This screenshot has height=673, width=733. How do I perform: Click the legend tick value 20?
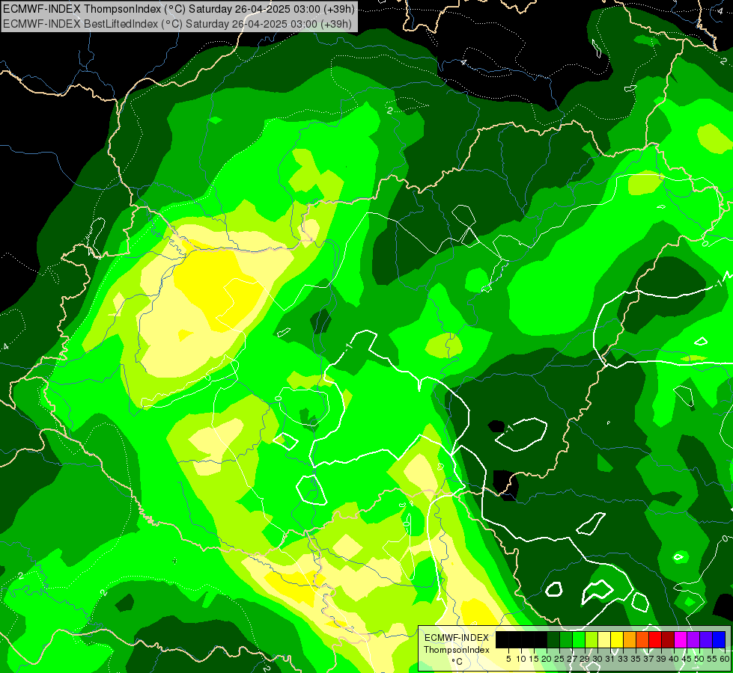(547, 659)
